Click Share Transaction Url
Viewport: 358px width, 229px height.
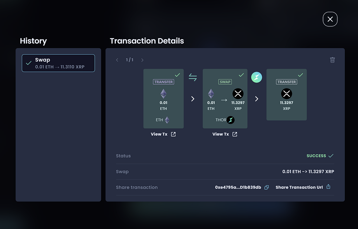coord(299,187)
